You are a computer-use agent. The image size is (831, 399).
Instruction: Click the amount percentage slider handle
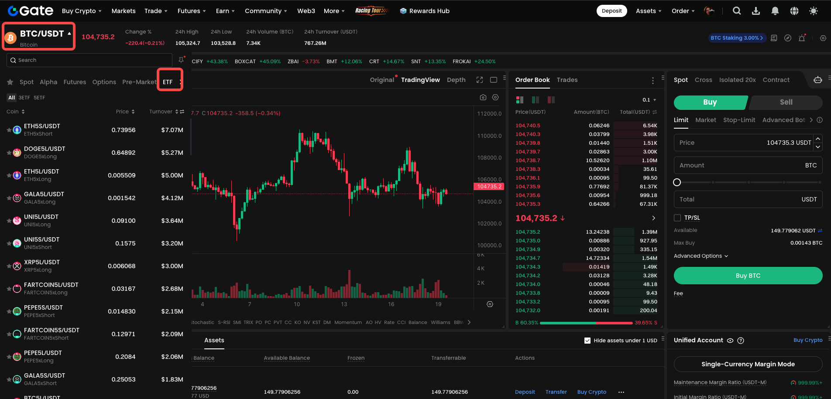pos(677,182)
